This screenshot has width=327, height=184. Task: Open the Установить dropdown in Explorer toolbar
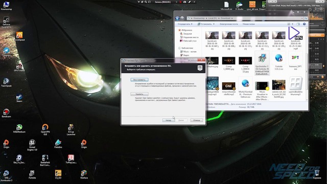206,24
